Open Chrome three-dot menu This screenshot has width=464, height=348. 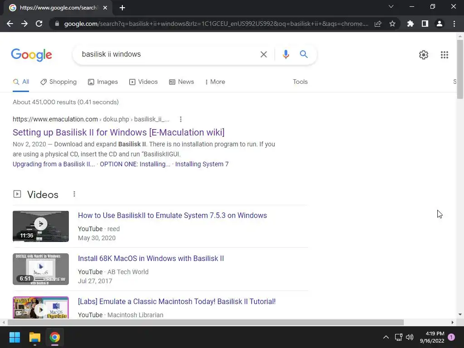coord(454,24)
